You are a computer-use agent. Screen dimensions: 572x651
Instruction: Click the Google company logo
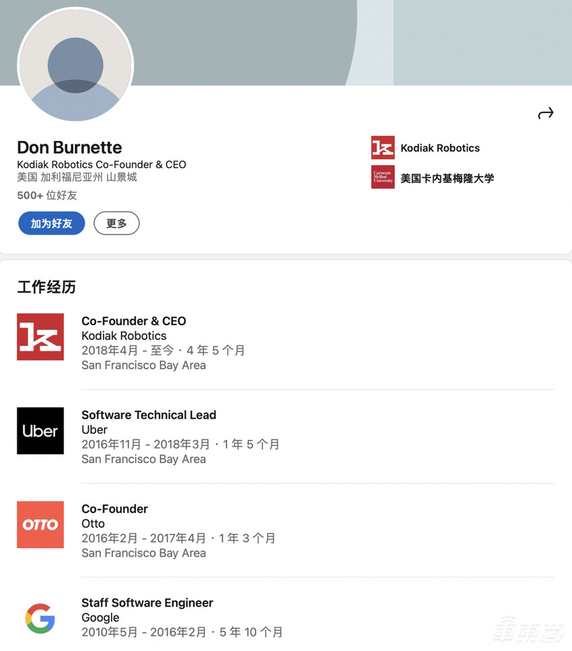click(x=40, y=618)
